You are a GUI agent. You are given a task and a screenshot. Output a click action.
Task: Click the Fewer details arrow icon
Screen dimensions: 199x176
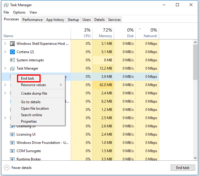click(7, 168)
